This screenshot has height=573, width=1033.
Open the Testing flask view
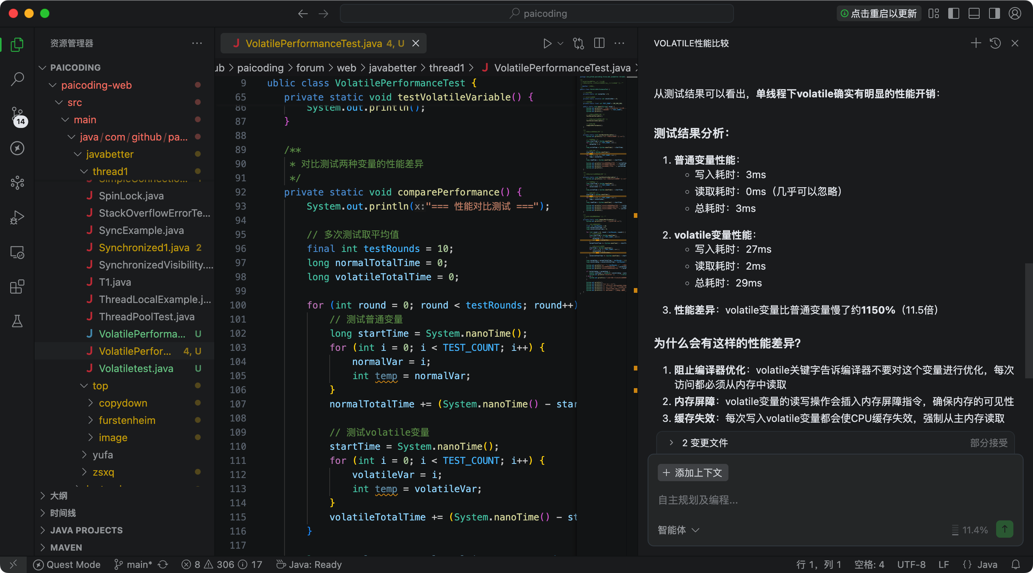pyautogui.click(x=17, y=321)
